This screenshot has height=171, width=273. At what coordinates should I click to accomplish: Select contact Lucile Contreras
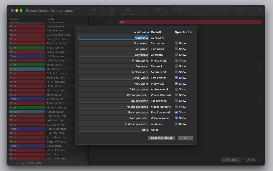click(57, 159)
